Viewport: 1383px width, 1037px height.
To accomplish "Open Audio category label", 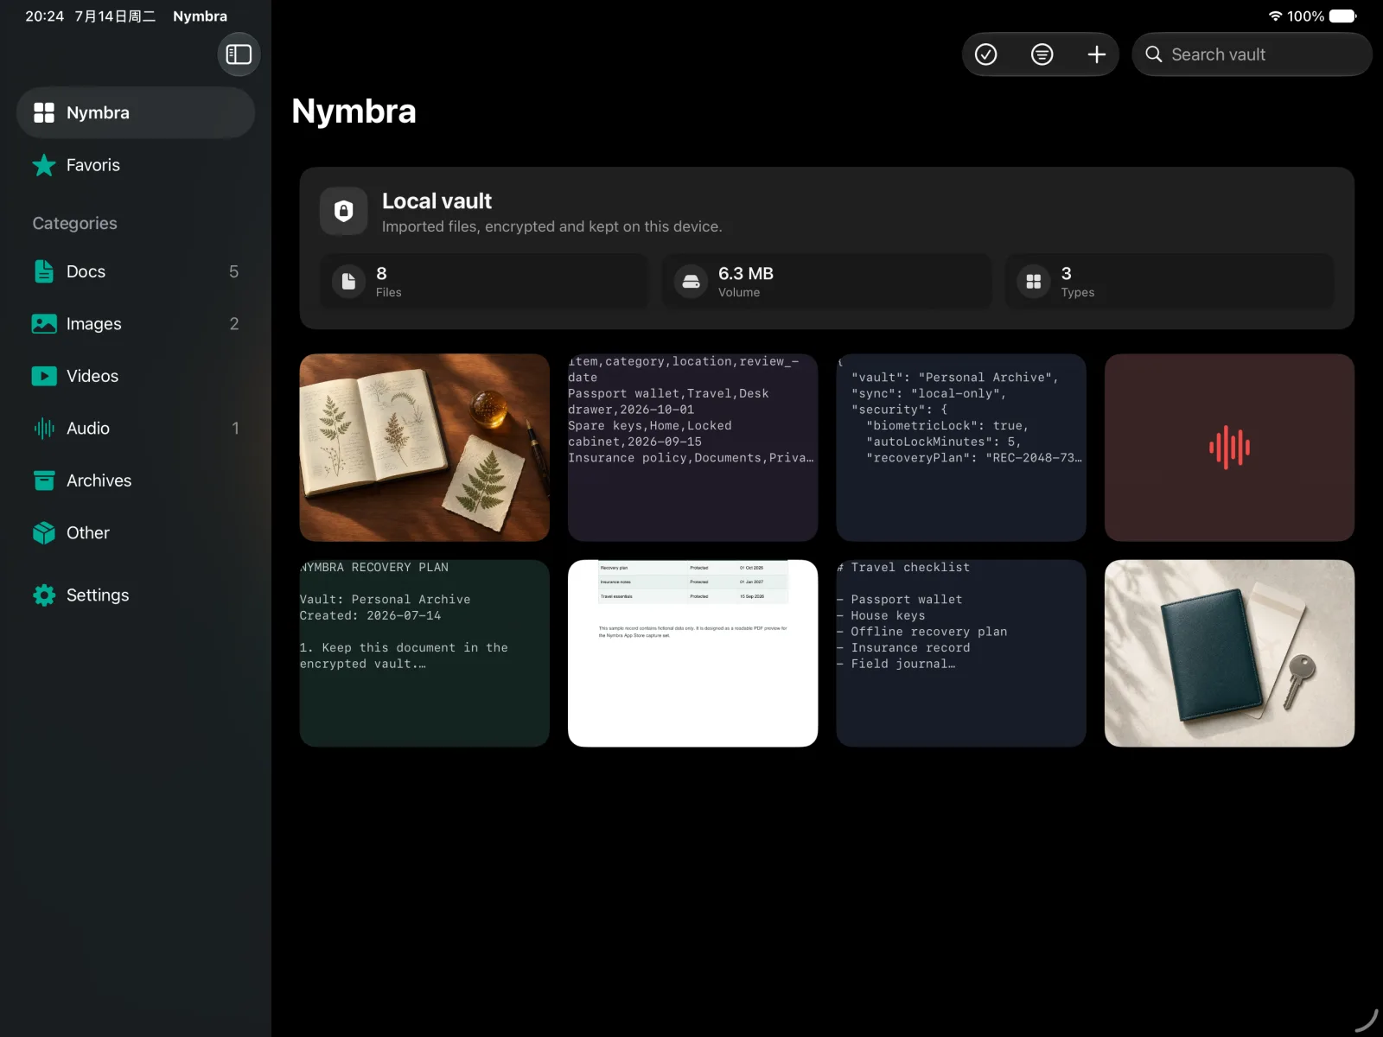I will 88,429.
